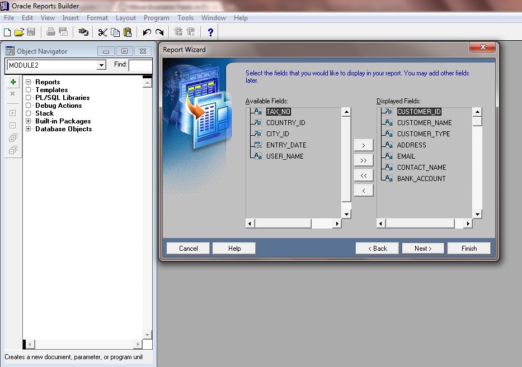Click the Help button in Report Wizard
The image size is (522, 367).
tap(234, 249)
